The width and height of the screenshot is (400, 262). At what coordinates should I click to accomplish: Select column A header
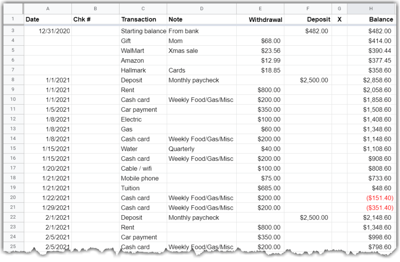coord(48,8)
